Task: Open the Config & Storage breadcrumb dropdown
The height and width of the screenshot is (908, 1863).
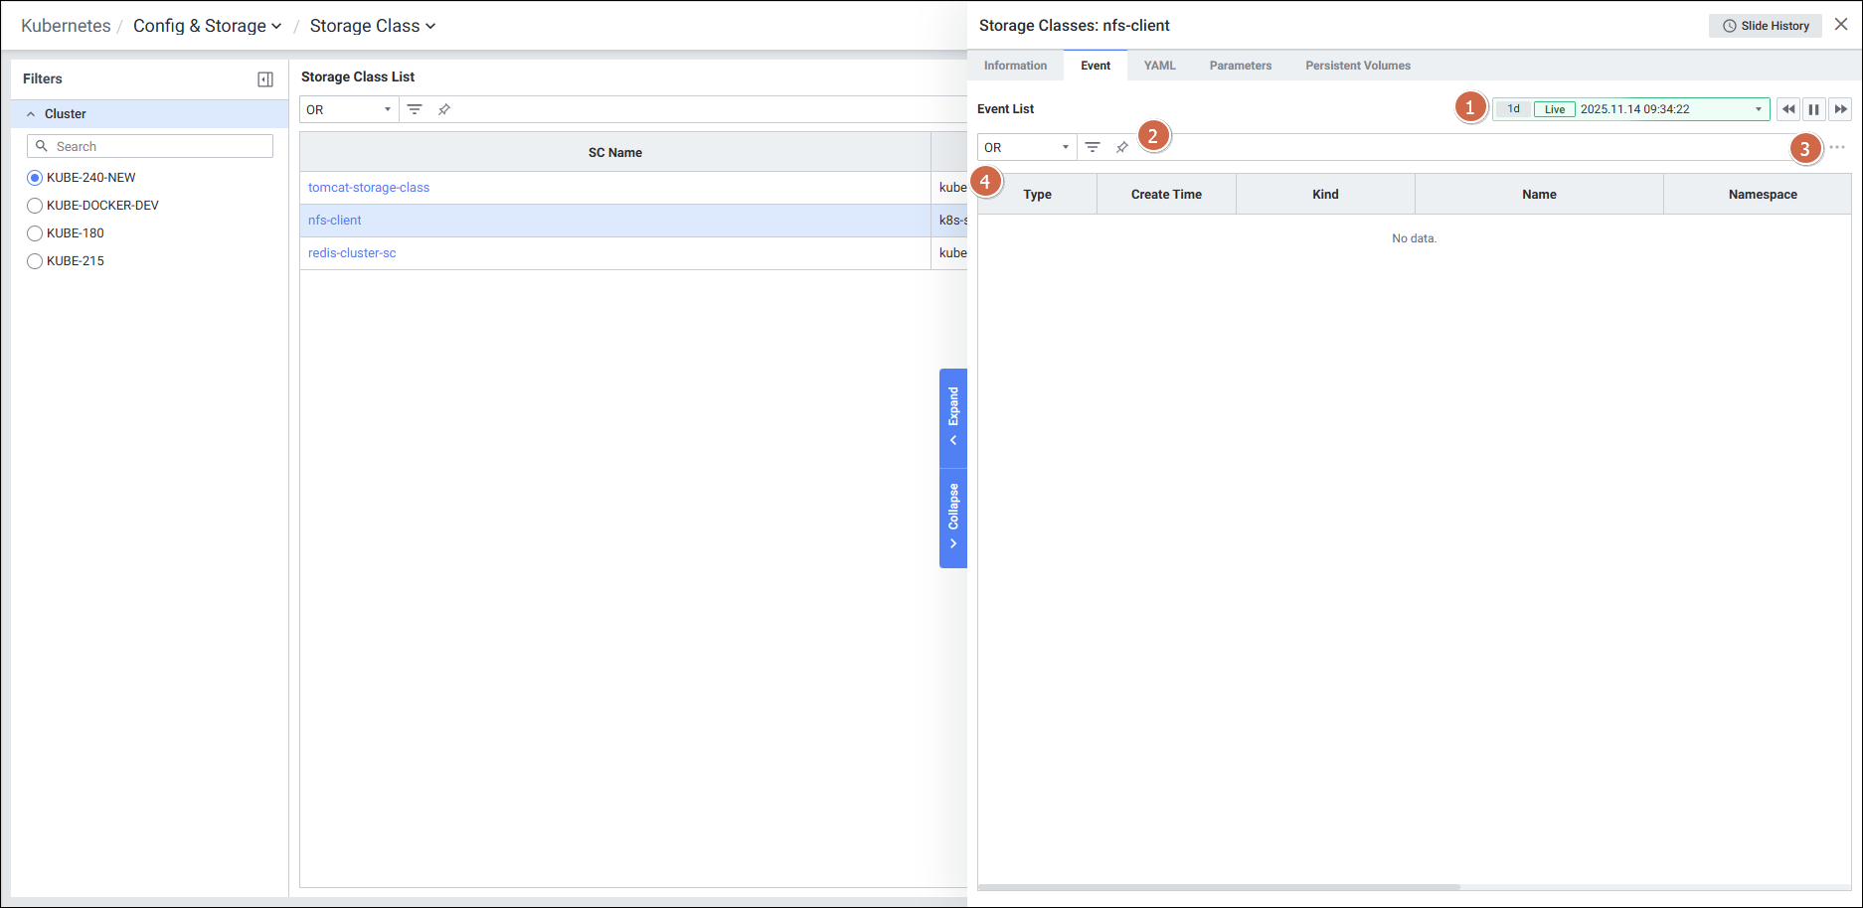Action: [x=207, y=26]
